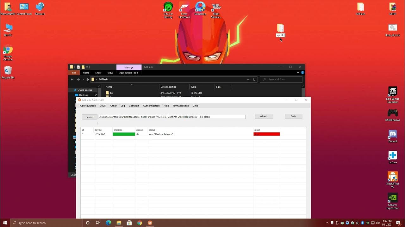This screenshot has height=227, width=405.
Task: Select Quick access in the Explorer sidebar
Action: pos(84,90)
